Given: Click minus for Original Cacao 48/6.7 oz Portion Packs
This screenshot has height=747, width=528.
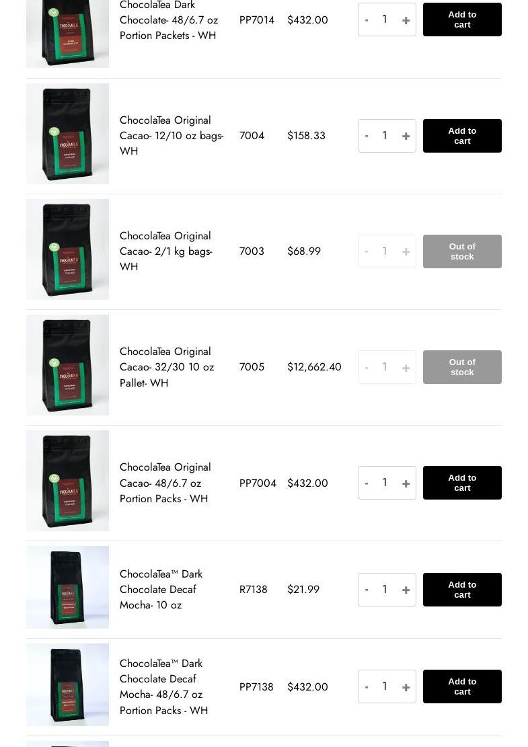Looking at the screenshot, I should 367,483.
